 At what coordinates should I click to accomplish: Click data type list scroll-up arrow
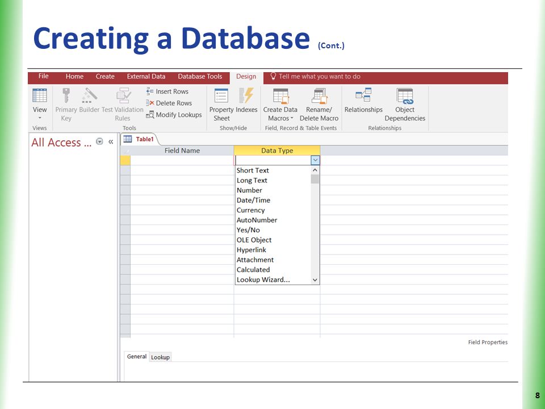coord(315,170)
